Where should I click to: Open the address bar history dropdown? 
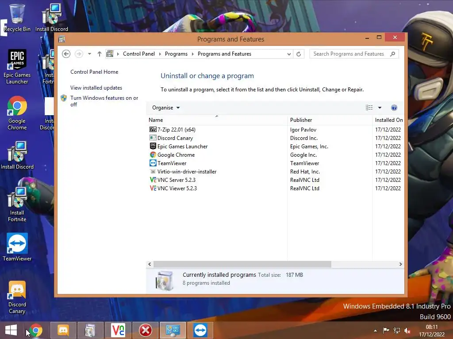(x=288, y=54)
